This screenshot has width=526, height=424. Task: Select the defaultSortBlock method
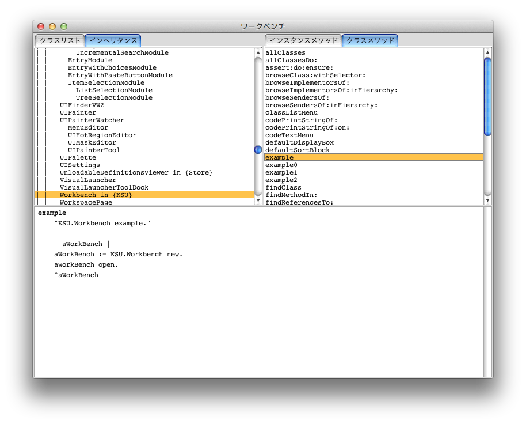click(x=298, y=150)
